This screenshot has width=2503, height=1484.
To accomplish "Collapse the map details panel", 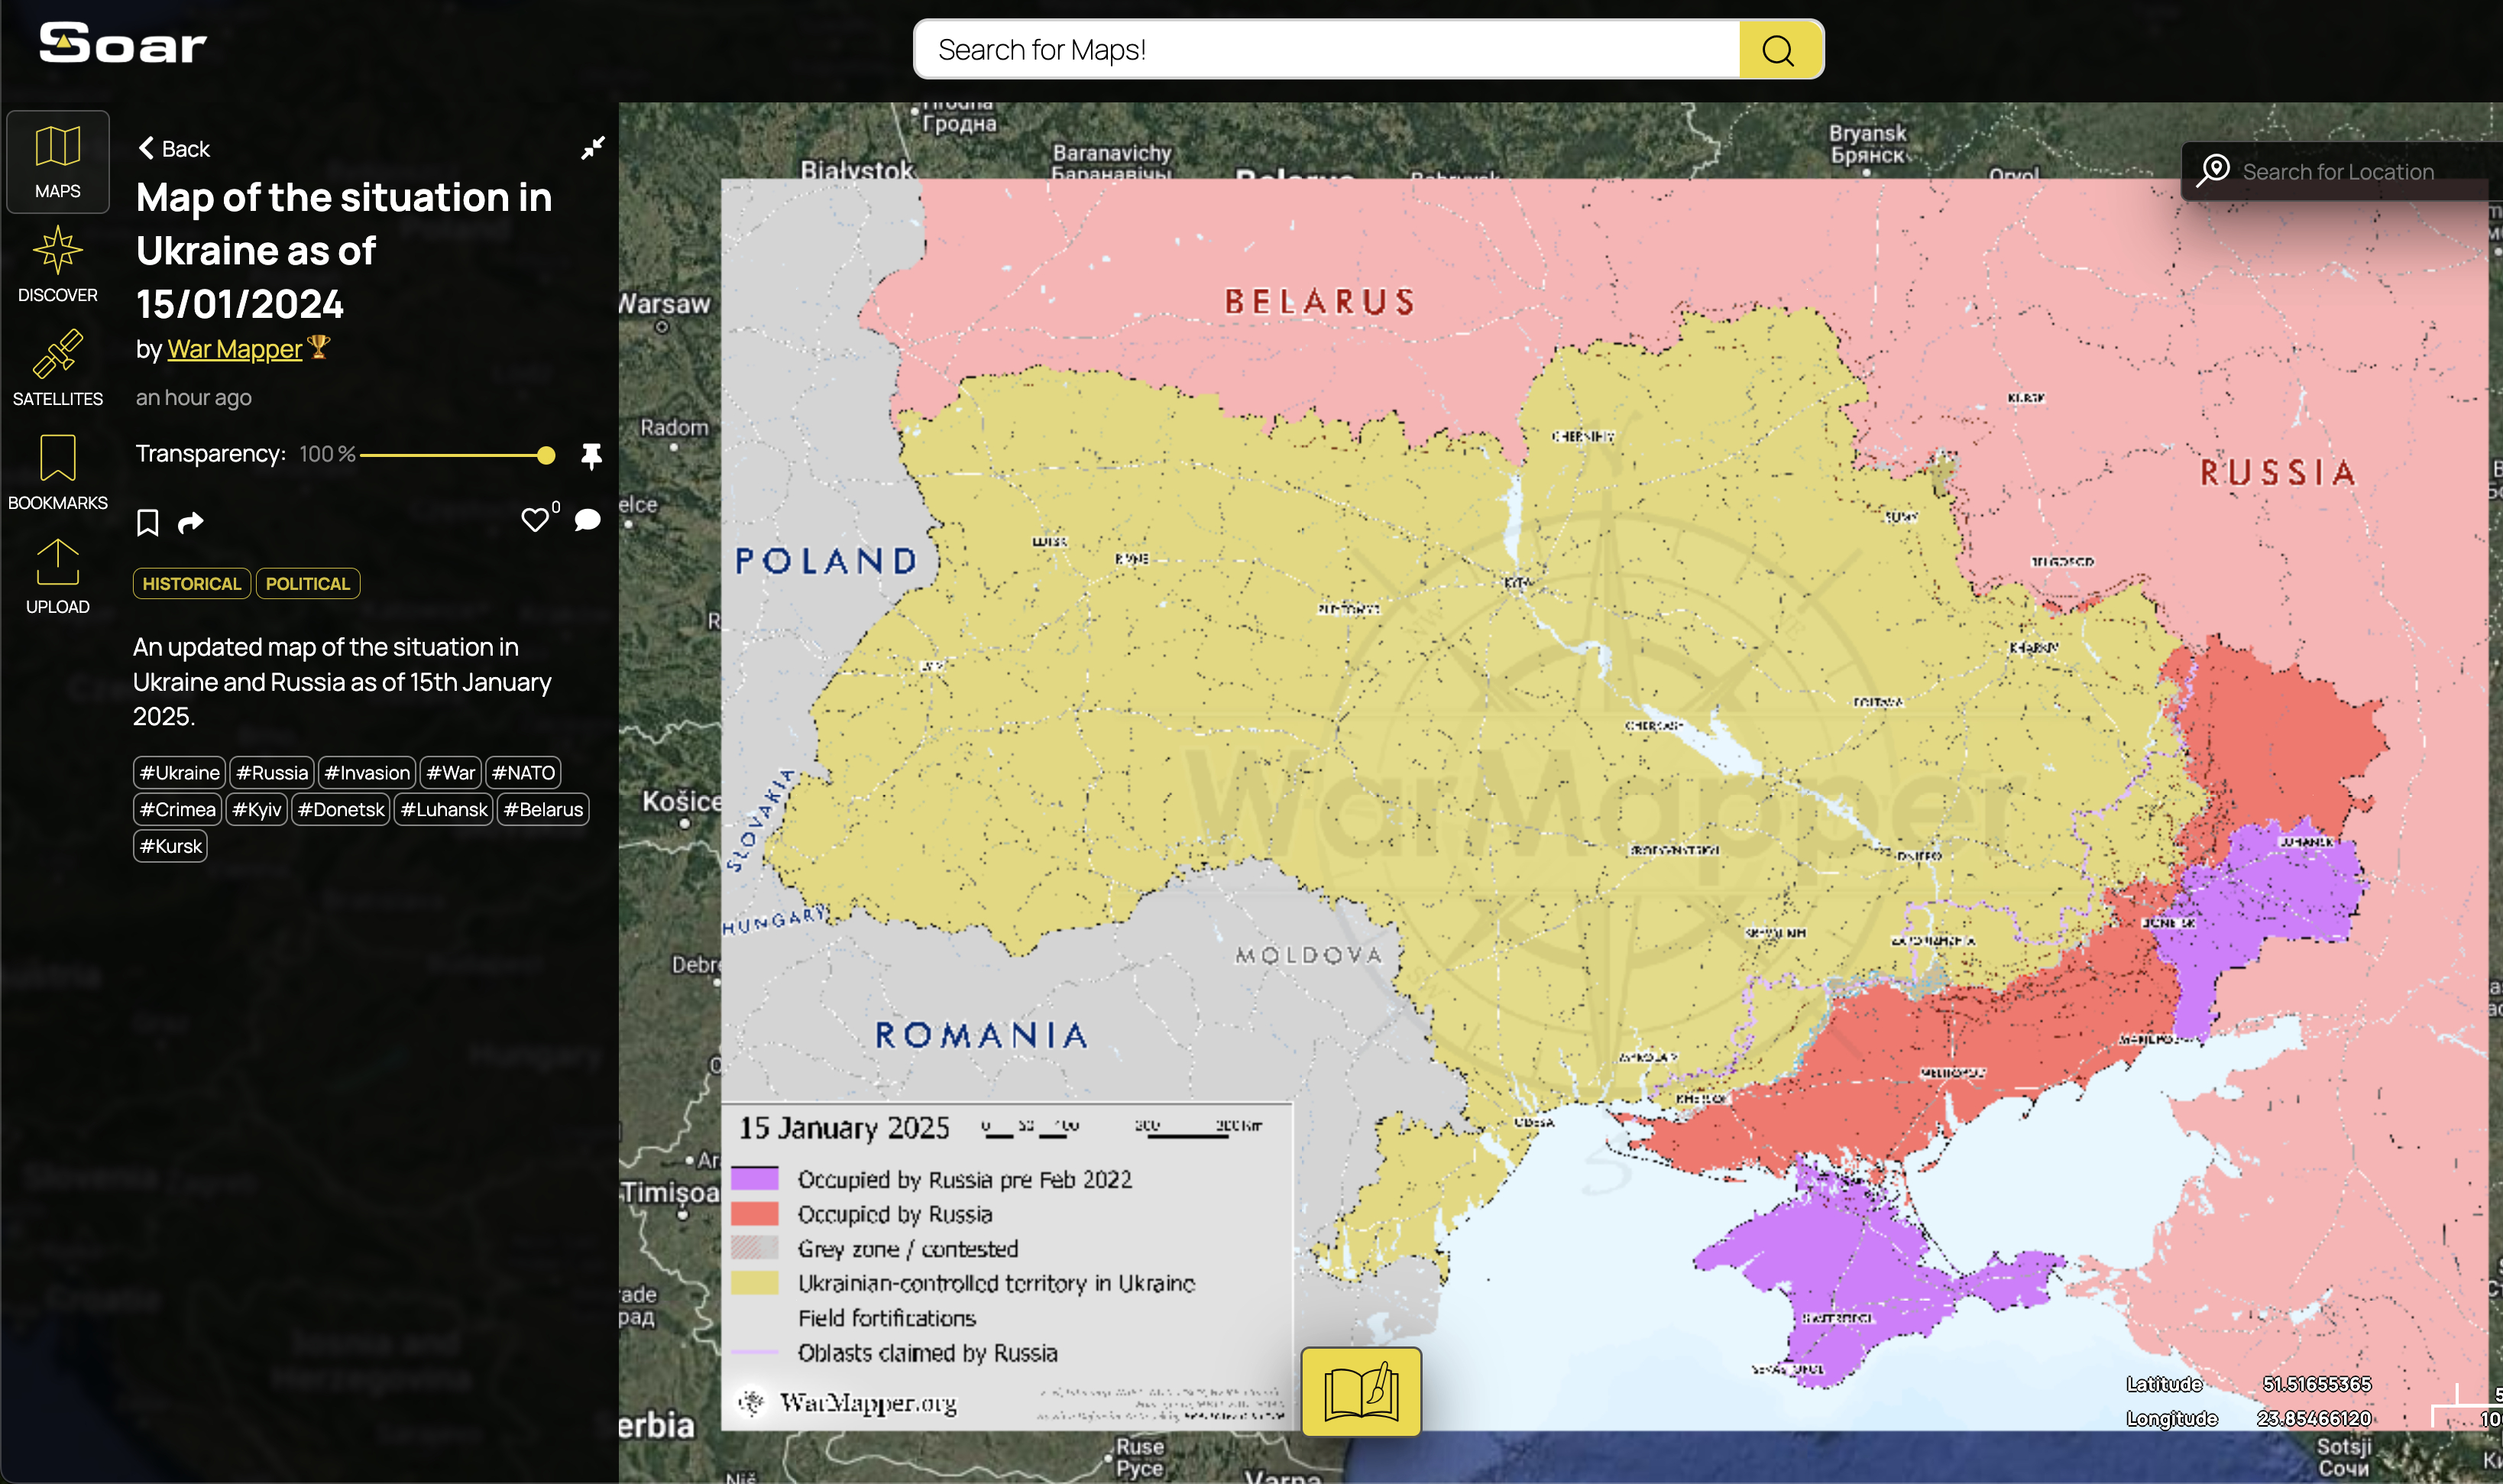I will point(593,148).
